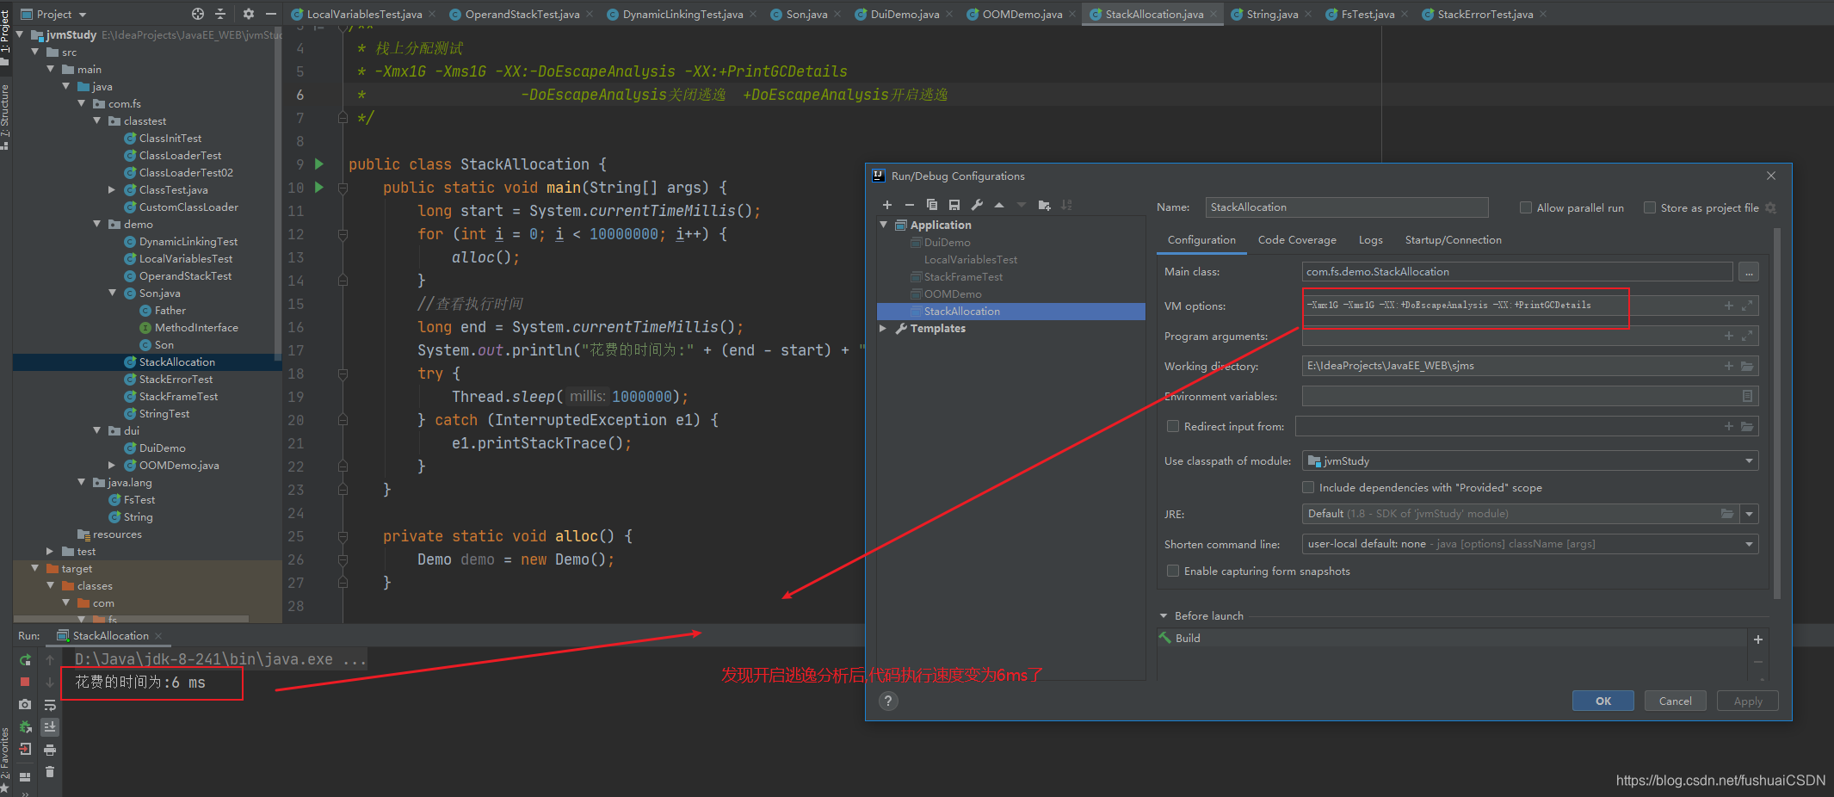
Task: Click Cancel in the dialog
Action: [x=1676, y=701]
